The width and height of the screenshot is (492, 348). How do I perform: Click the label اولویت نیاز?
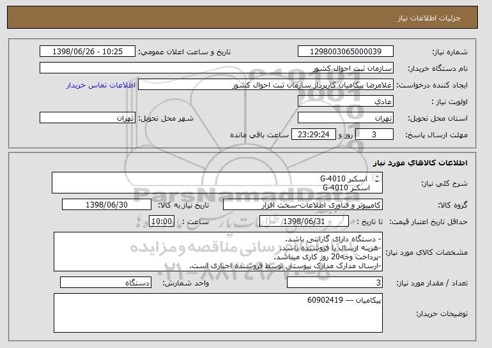(x=449, y=102)
